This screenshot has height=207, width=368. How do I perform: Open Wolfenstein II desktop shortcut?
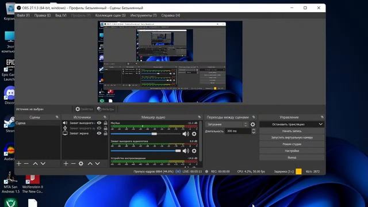pyautogui.click(x=32, y=184)
